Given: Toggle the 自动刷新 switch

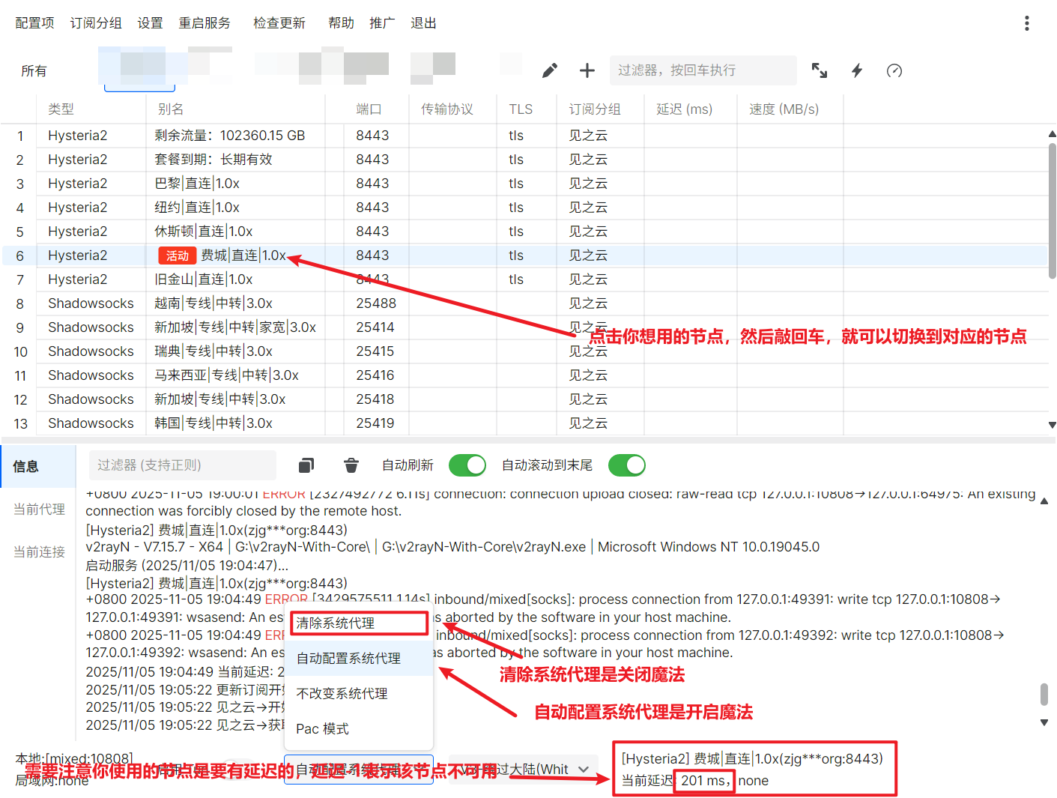Looking at the screenshot, I should [467, 465].
